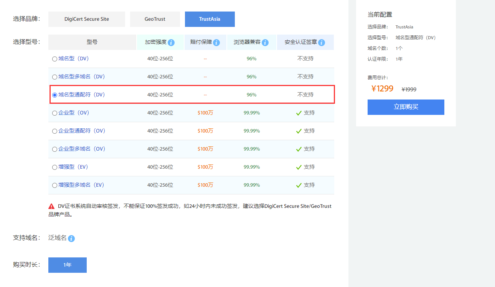Click info icon beside 赔付保障 header
Screen dimensions: 495x287
[216, 42]
